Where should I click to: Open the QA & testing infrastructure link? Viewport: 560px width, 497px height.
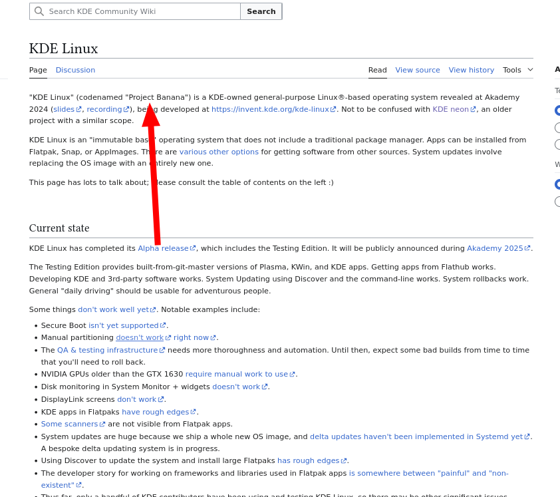[x=111, y=350]
